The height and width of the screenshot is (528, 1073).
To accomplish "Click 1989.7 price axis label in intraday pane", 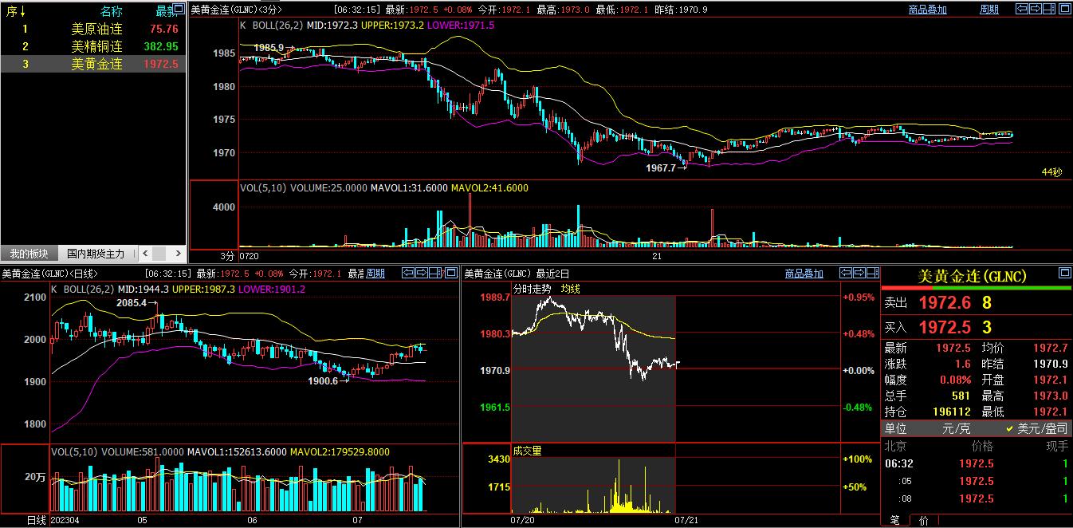I will [x=495, y=297].
